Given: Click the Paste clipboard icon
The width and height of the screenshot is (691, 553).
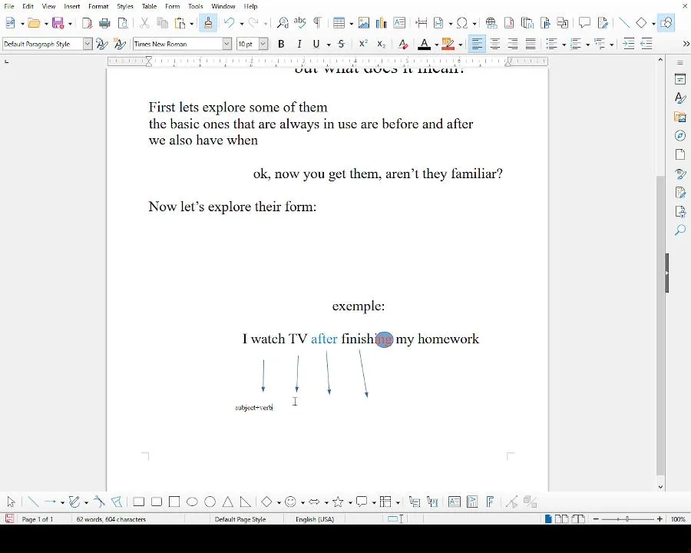Looking at the screenshot, I should 180,23.
